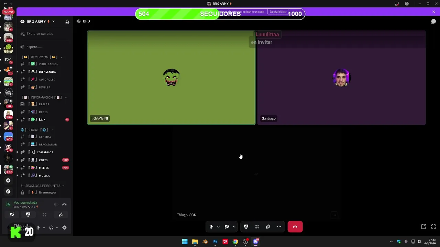Open soundboard in the bottom call control bar
The image size is (440, 247).
click(268, 227)
